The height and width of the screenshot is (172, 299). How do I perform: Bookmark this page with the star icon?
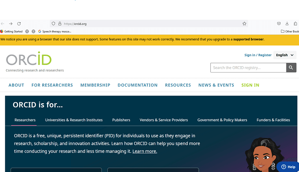pos(244,24)
